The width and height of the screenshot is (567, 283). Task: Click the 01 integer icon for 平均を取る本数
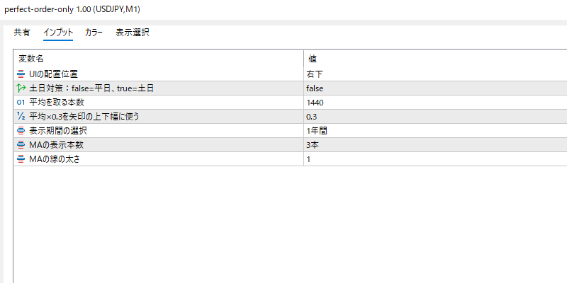(x=21, y=102)
